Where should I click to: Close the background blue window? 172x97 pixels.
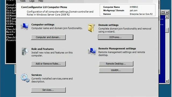click(167, 12)
